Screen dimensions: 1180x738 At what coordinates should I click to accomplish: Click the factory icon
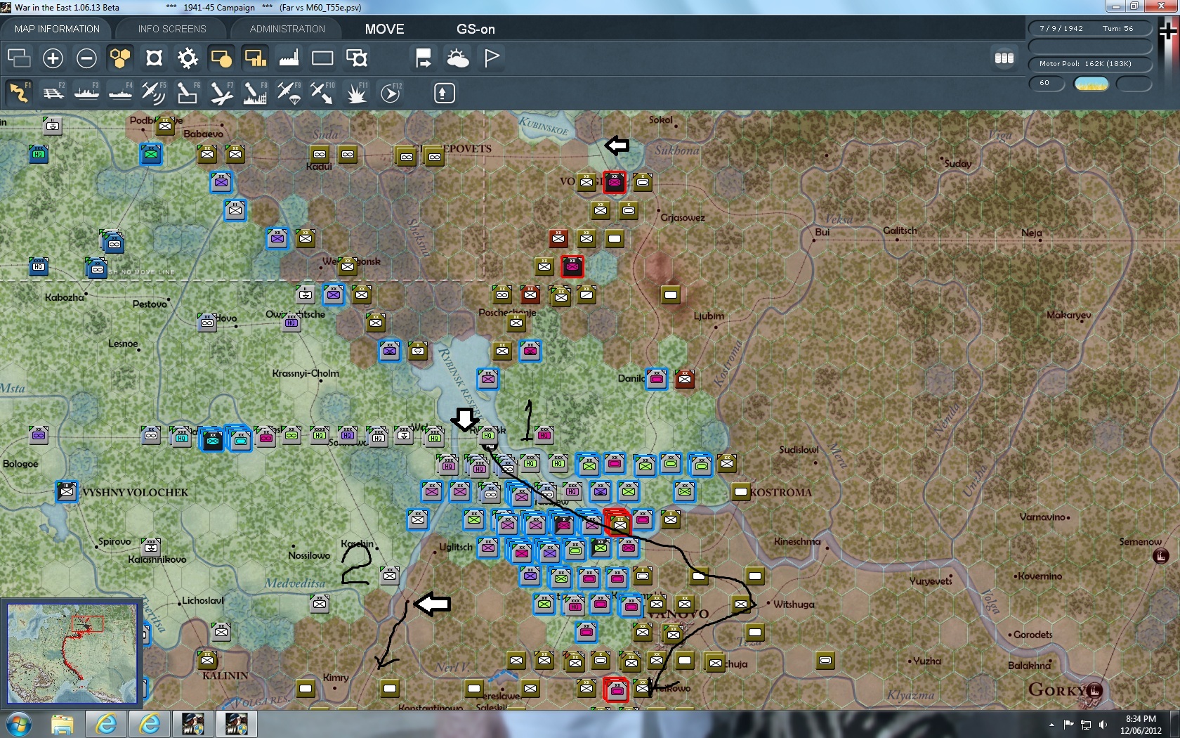pos(289,58)
